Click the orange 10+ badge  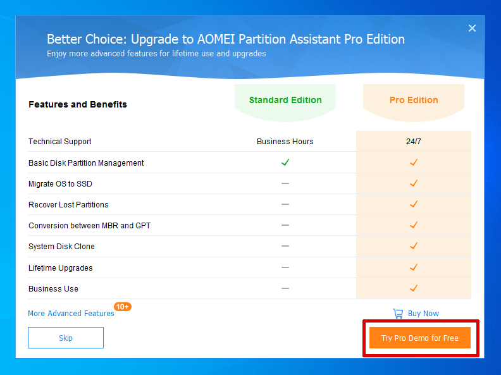point(123,307)
